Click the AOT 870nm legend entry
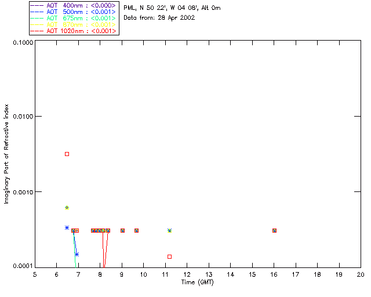 [73, 24]
